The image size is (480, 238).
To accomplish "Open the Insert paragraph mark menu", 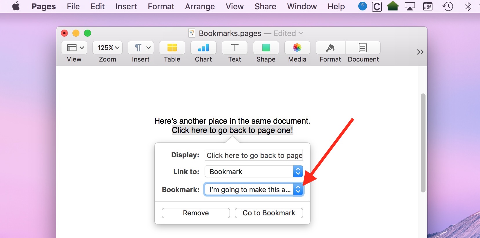I will 141,48.
